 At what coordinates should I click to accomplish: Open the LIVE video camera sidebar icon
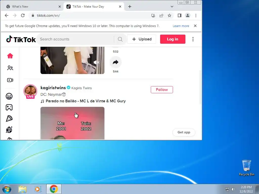(x=10, y=80)
